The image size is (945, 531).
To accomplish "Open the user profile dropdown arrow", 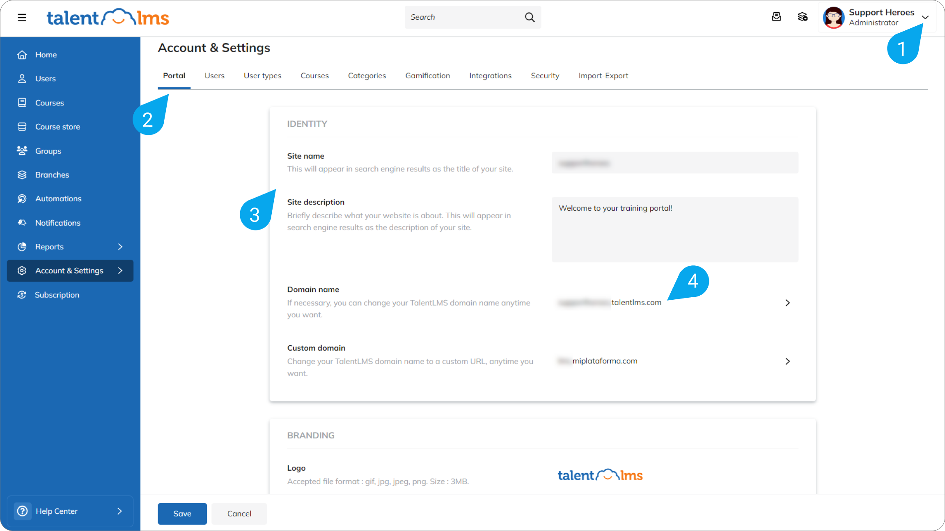I will 925,17.
